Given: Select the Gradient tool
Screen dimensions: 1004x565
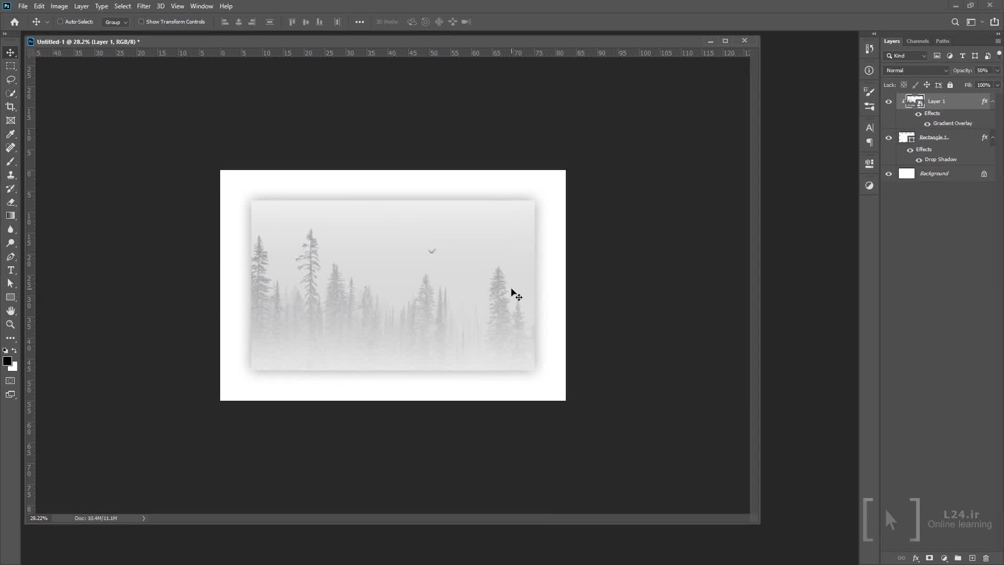Looking at the screenshot, I should (10, 216).
